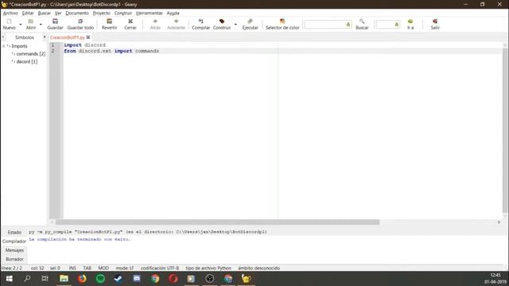The width and height of the screenshot is (509, 286).
Task: Click the editor's vertical scrollbar
Action: tap(505, 129)
